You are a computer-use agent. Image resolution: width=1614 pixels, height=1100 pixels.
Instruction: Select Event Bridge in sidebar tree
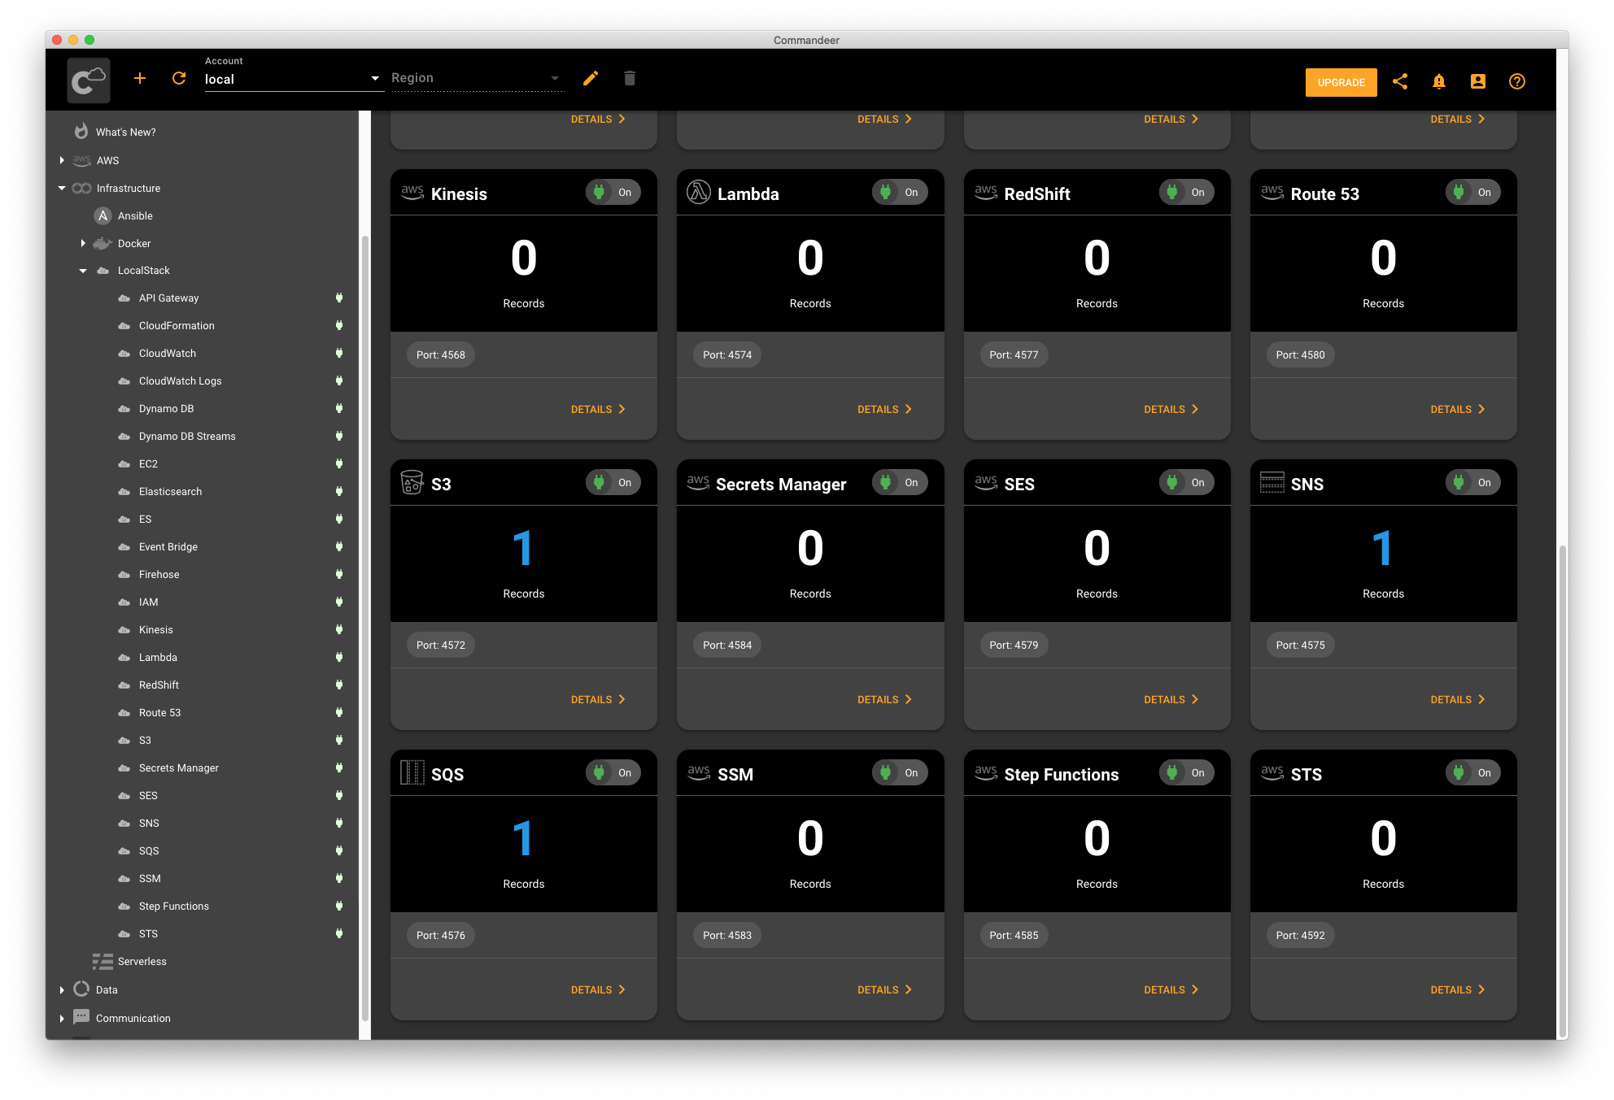click(x=168, y=547)
